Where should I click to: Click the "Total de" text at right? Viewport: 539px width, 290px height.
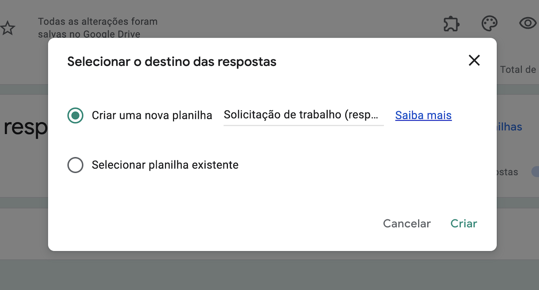pos(518,70)
